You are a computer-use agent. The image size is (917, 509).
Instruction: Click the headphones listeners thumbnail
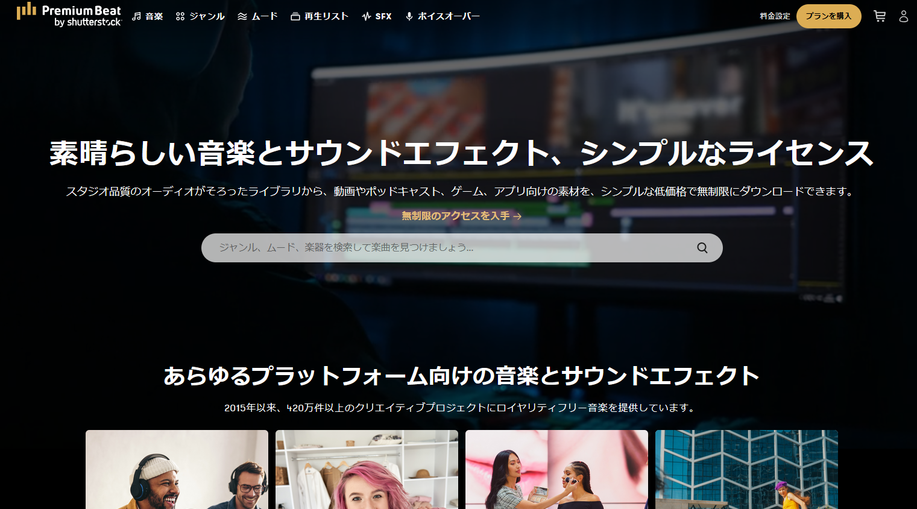tap(176, 469)
